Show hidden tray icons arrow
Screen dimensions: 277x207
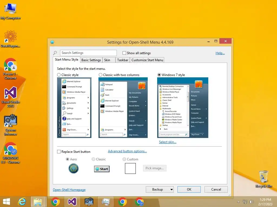pyautogui.click(x=239, y=202)
